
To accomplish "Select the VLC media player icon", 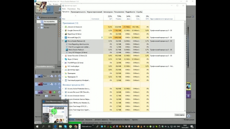I will (x=66, y=66).
